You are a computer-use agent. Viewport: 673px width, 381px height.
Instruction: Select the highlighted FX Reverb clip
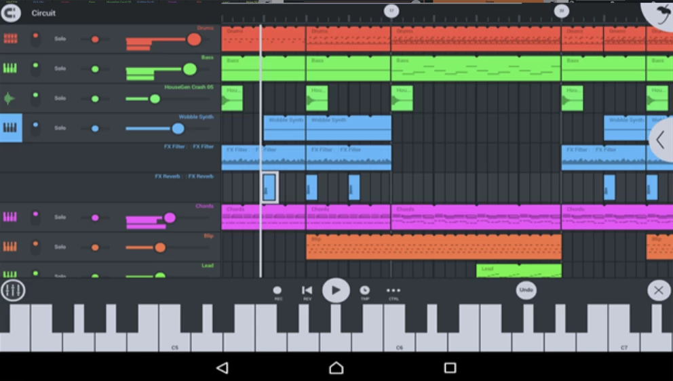tap(269, 187)
